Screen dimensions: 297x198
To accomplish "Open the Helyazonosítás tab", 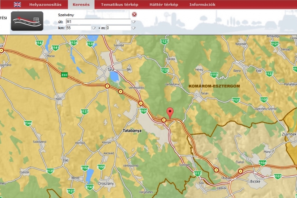I will click(x=45, y=5).
